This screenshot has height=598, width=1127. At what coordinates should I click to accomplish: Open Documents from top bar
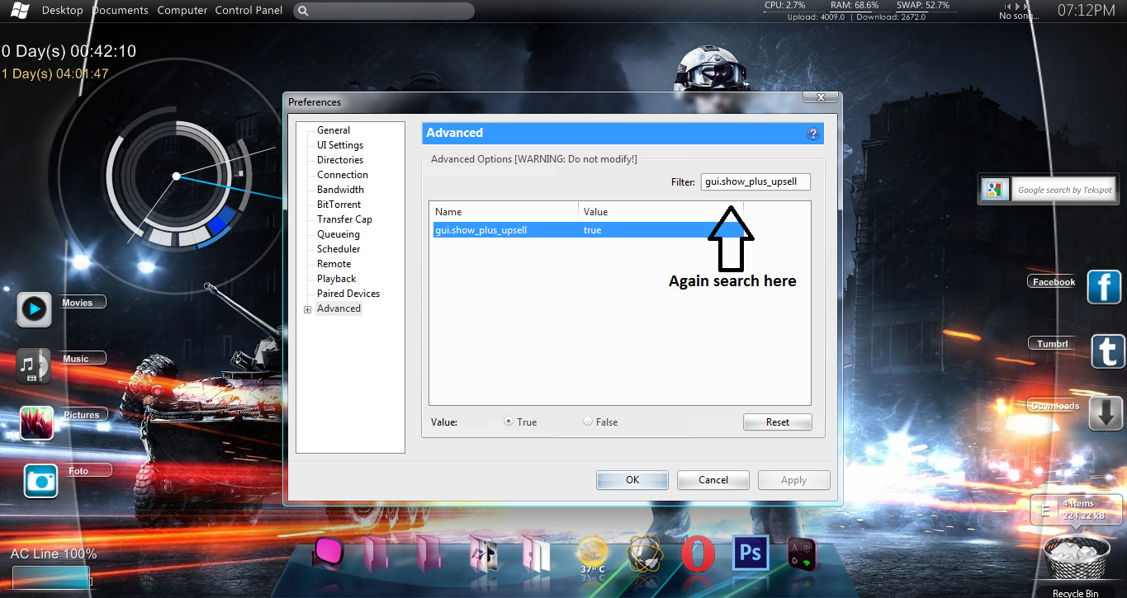[121, 11]
